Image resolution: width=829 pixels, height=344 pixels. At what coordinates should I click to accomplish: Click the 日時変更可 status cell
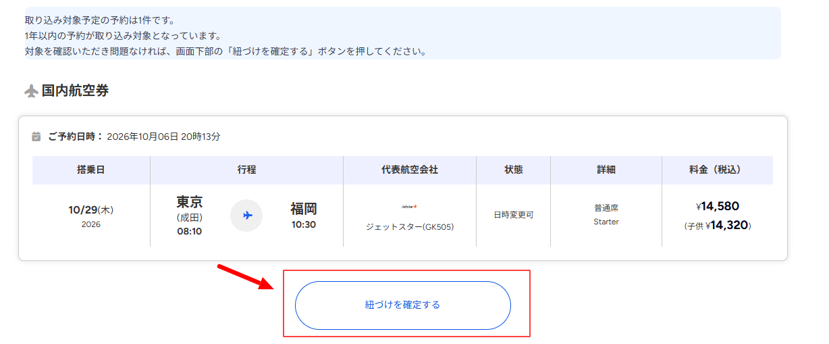pos(513,215)
